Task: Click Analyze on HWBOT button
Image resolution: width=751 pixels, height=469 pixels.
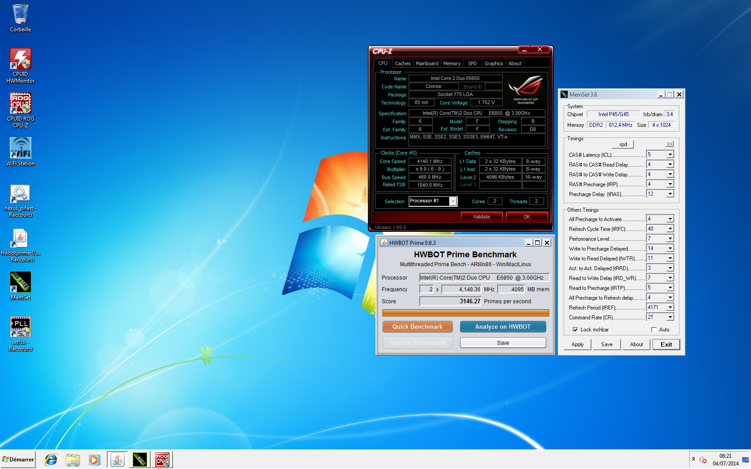Action: [x=503, y=327]
